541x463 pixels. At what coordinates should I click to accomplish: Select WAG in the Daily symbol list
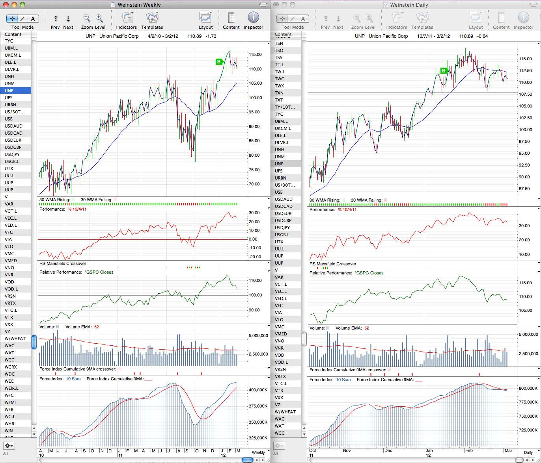pyautogui.click(x=286, y=419)
